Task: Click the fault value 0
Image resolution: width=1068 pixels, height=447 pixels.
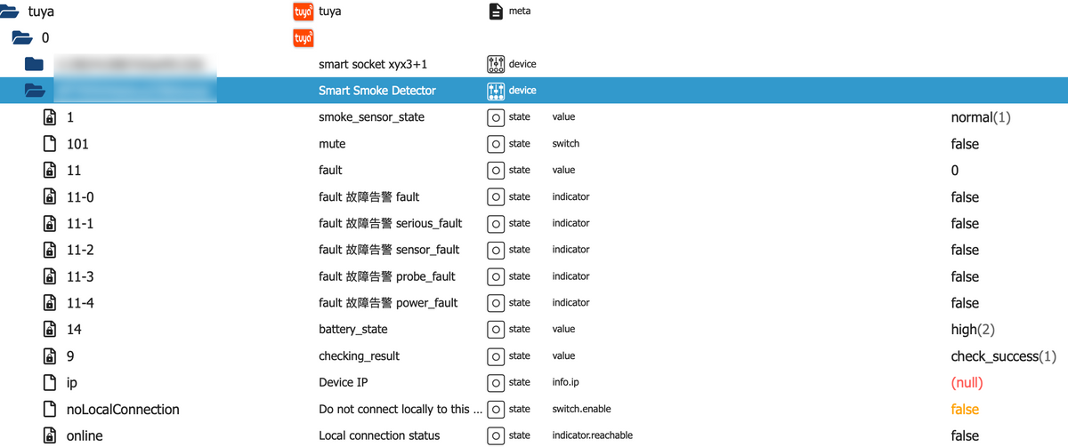Action: point(955,170)
